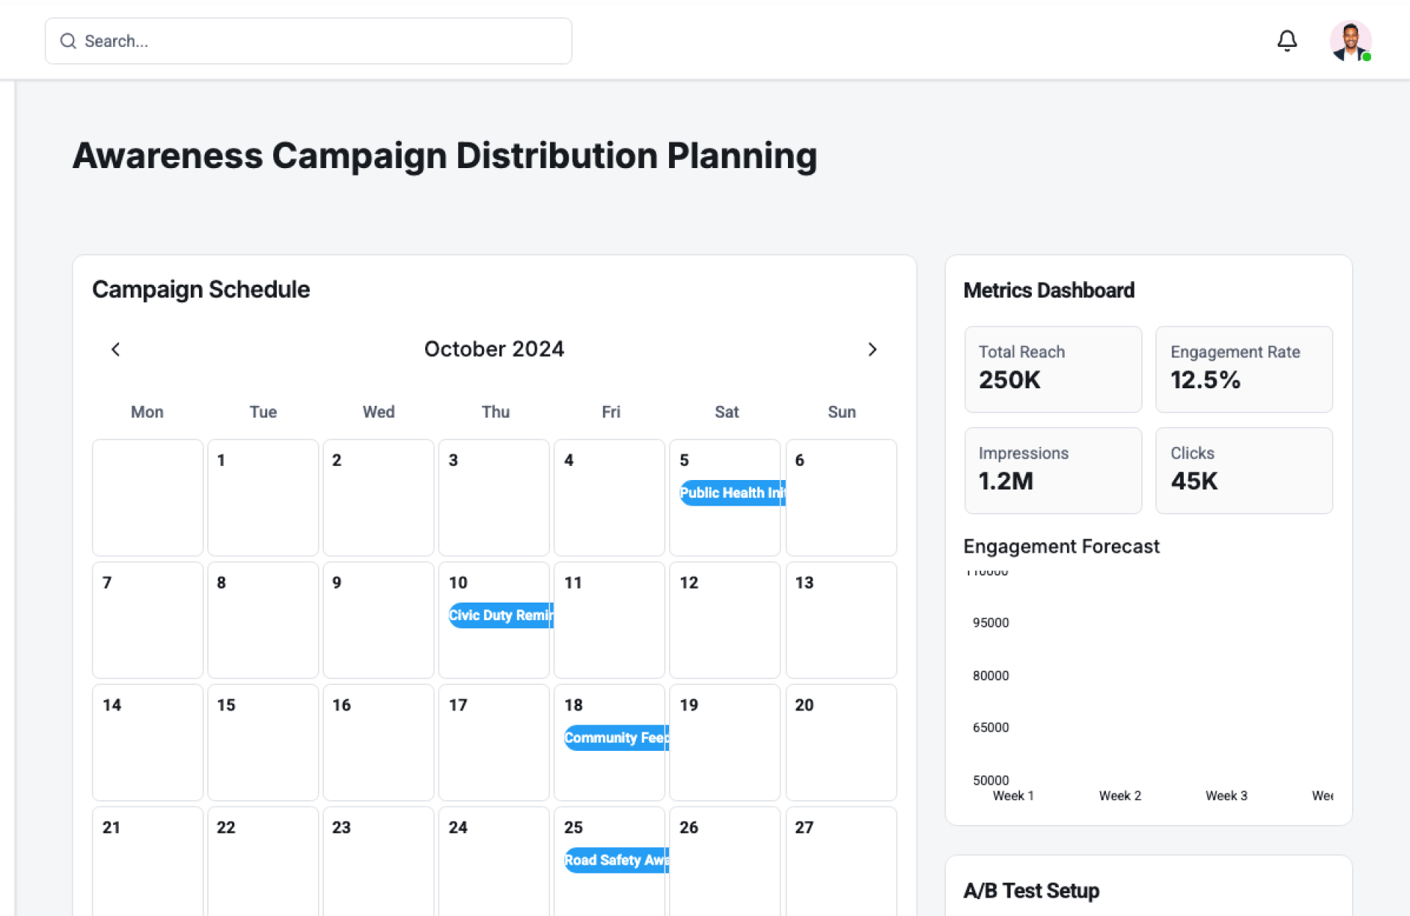Click the search magnifier icon

[68, 41]
